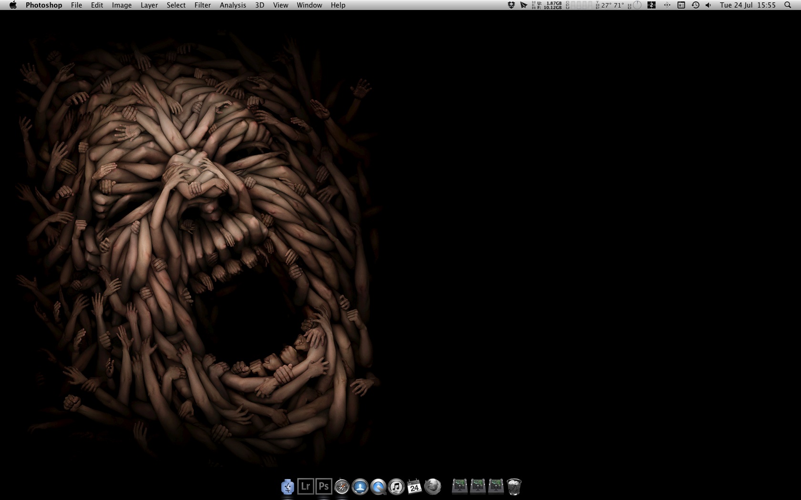
Task: Open the leftmost hard drive stack in Dock
Action: click(x=460, y=486)
